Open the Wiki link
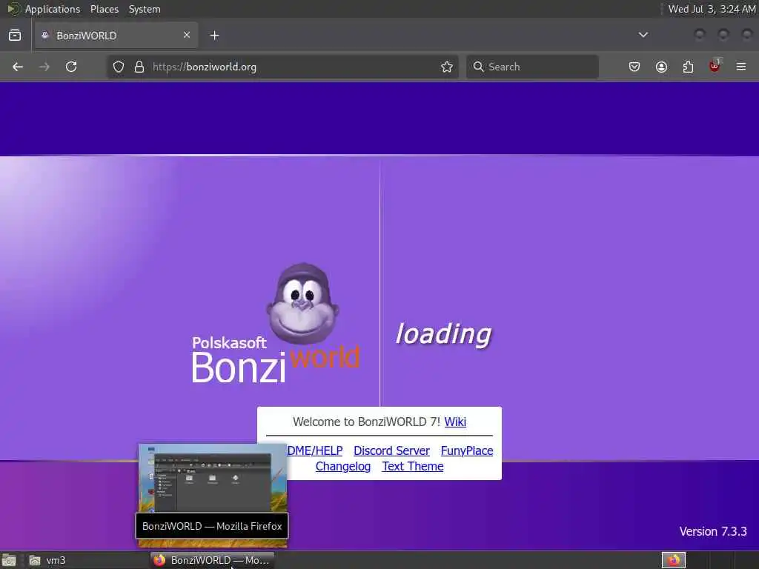This screenshot has height=569, width=759. (455, 422)
